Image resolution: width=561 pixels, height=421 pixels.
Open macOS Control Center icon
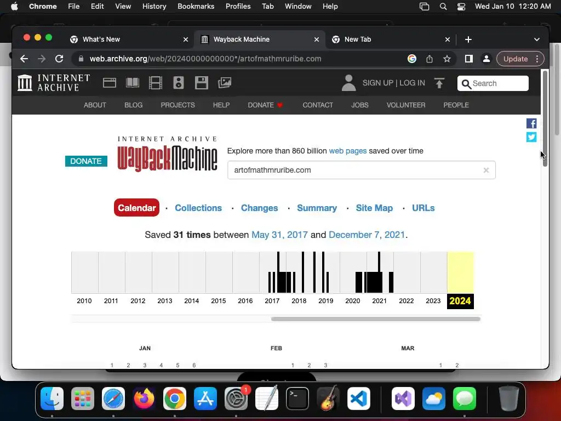pos(461,7)
